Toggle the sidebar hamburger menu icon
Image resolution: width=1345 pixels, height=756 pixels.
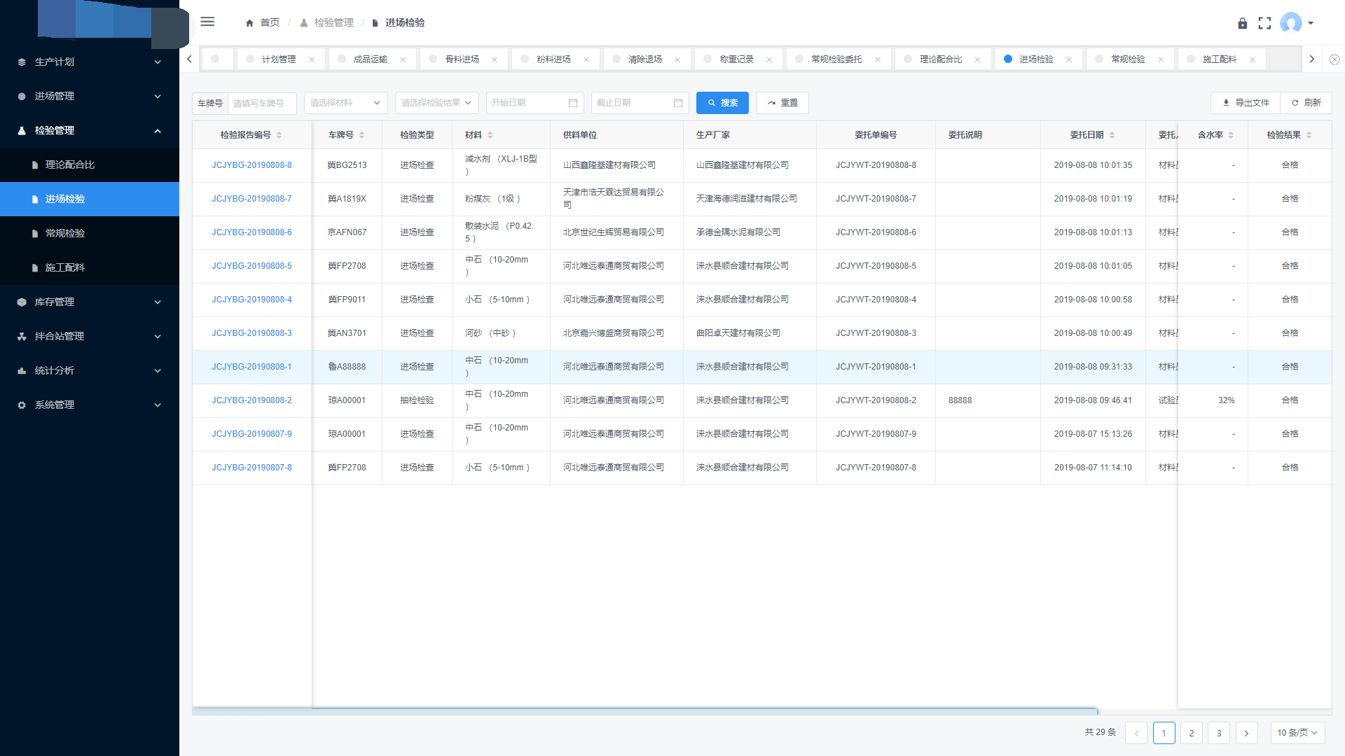click(207, 22)
